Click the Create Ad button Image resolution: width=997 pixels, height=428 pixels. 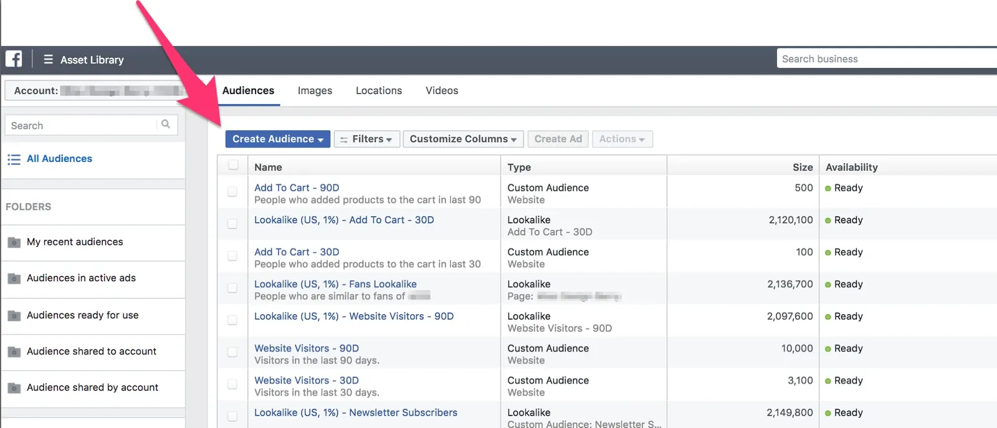coord(558,139)
